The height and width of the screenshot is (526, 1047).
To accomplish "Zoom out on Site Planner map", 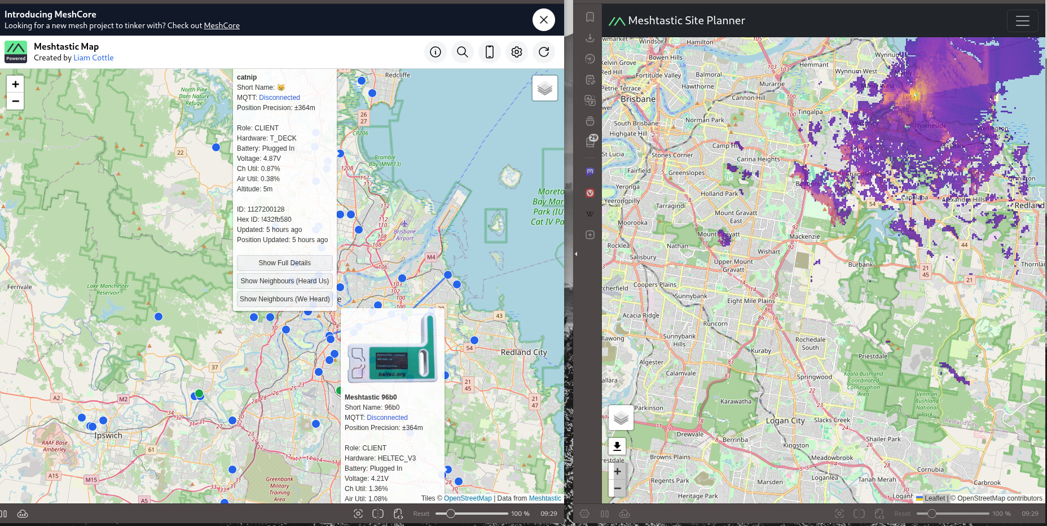I will [618, 489].
